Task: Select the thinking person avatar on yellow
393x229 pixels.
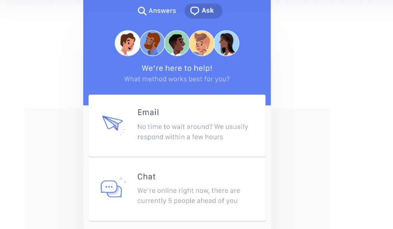Action: point(202,43)
